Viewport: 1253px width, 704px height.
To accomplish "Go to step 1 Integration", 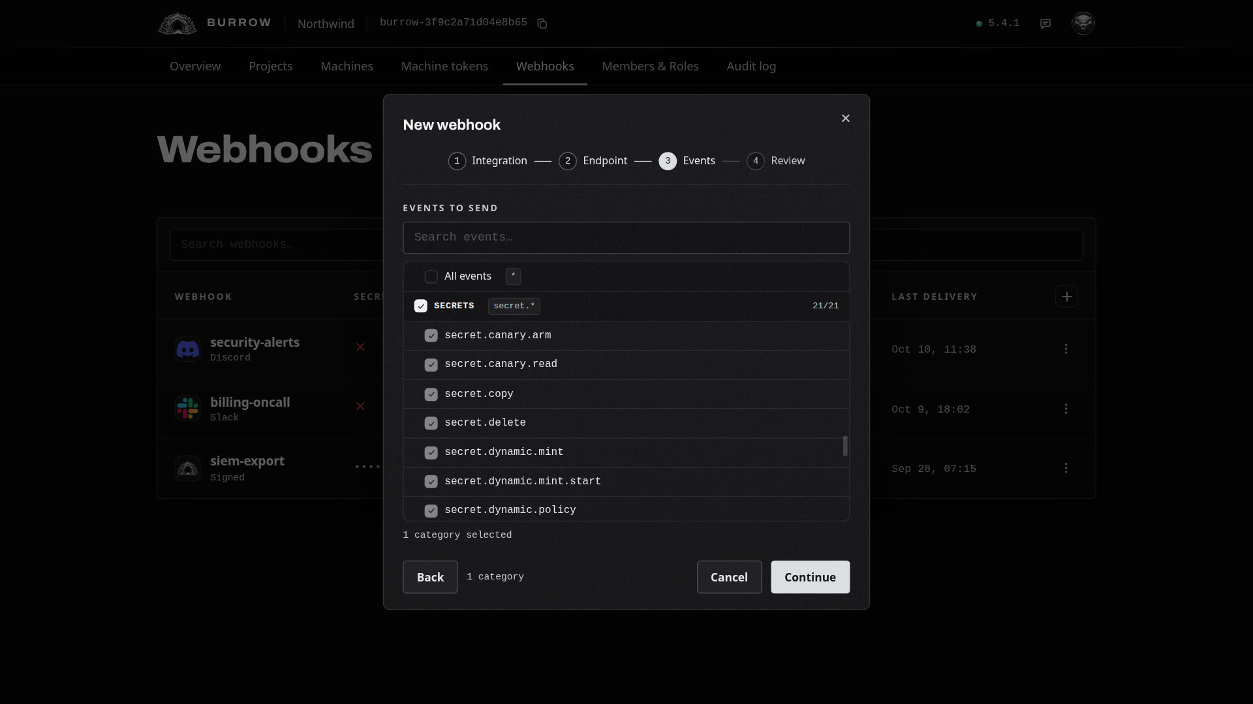I will pyautogui.click(x=487, y=161).
